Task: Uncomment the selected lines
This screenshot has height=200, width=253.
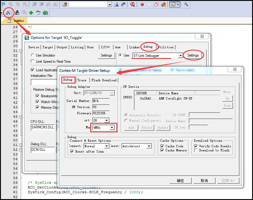Action: tap(55, 4)
